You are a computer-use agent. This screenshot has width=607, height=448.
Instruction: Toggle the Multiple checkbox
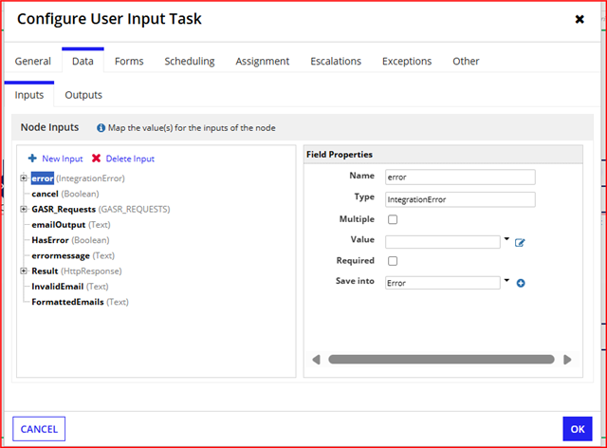(x=393, y=219)
